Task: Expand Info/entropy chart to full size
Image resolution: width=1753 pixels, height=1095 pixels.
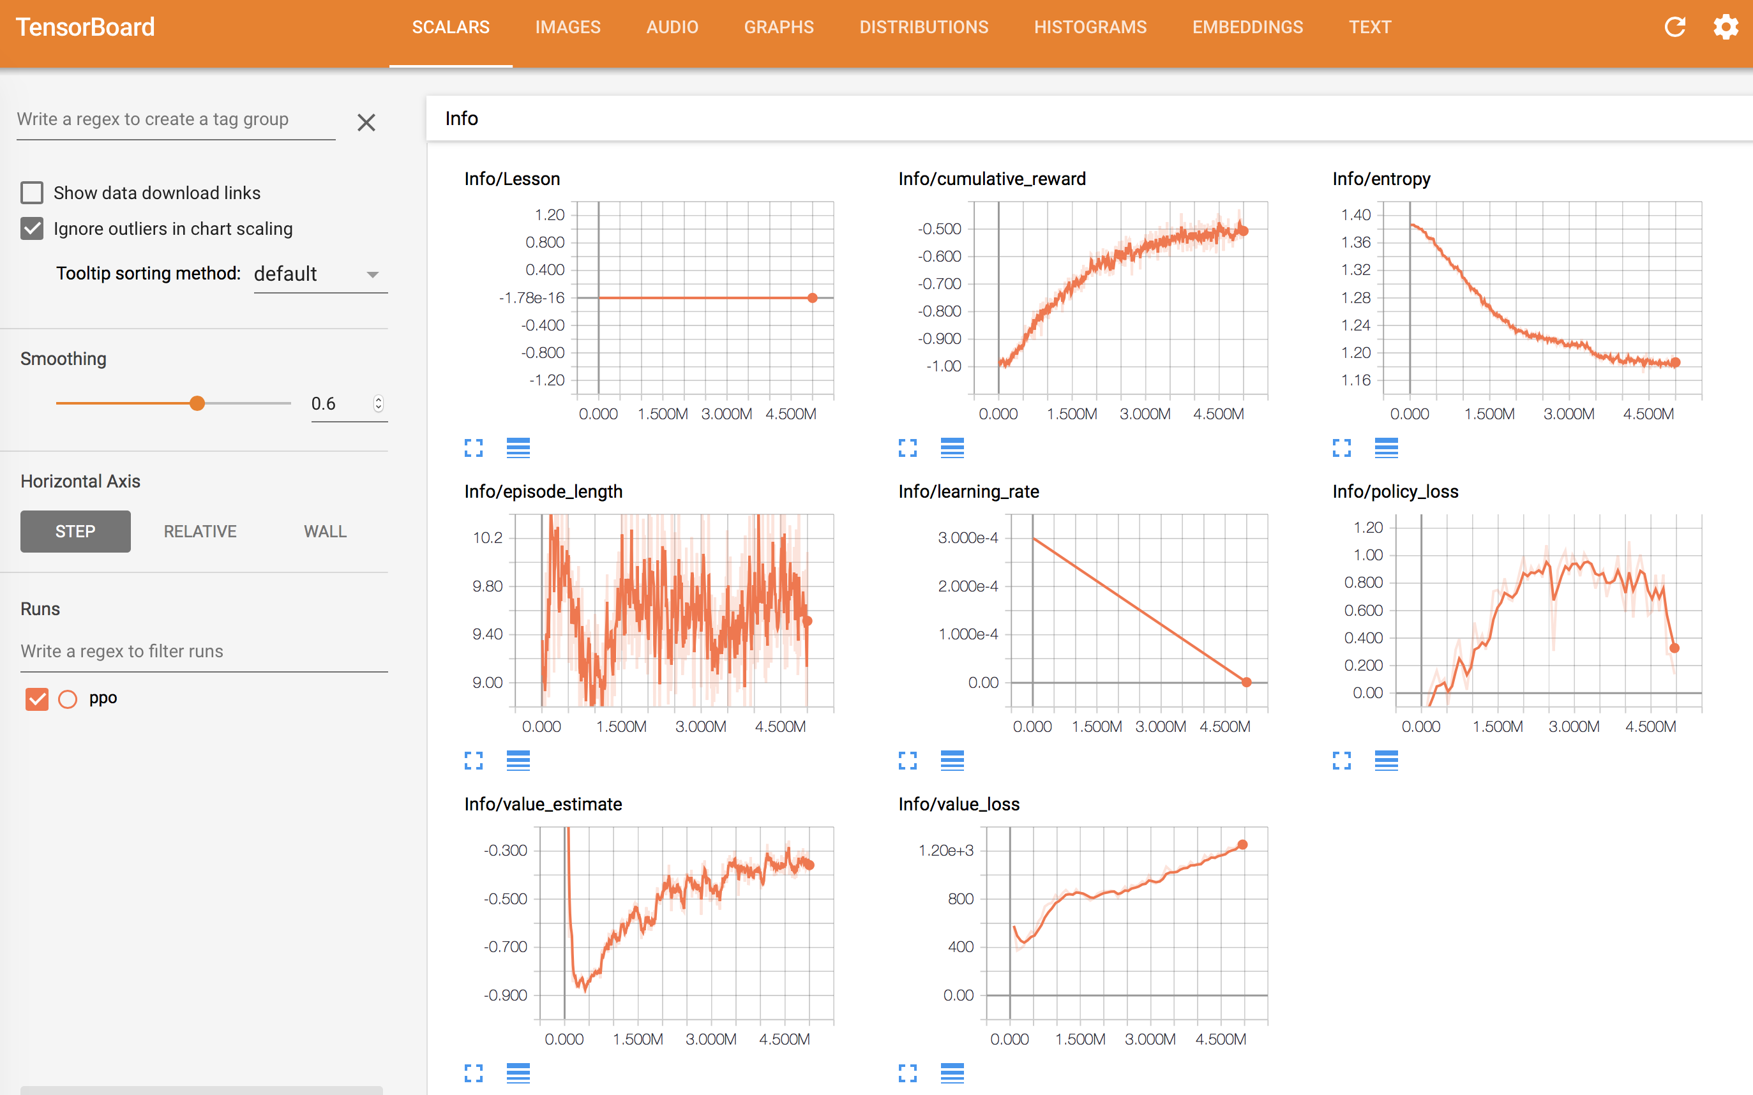Action: (1341, 449)
